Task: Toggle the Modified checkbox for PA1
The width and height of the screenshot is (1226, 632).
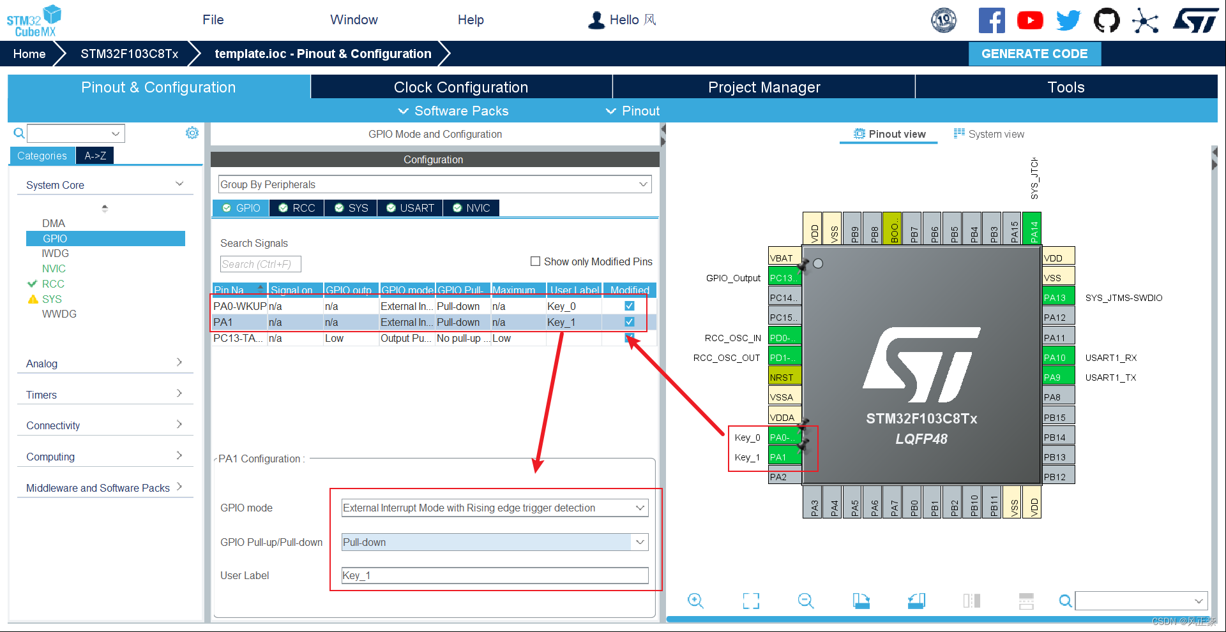Action: pyautogui.click(x=630, y=322)
